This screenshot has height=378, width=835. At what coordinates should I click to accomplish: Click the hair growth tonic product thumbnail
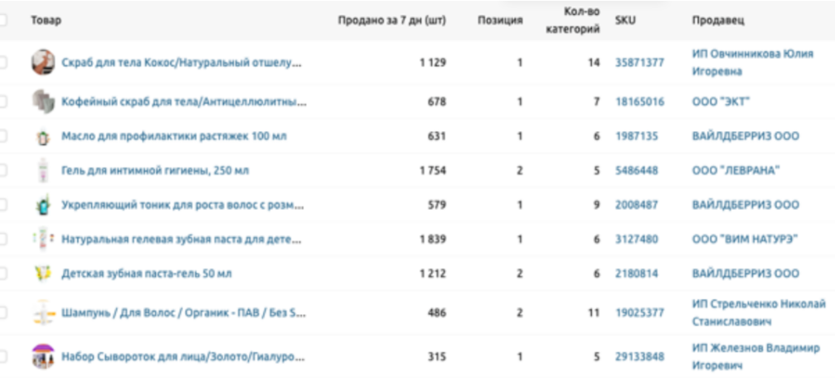tap(43, 205)
